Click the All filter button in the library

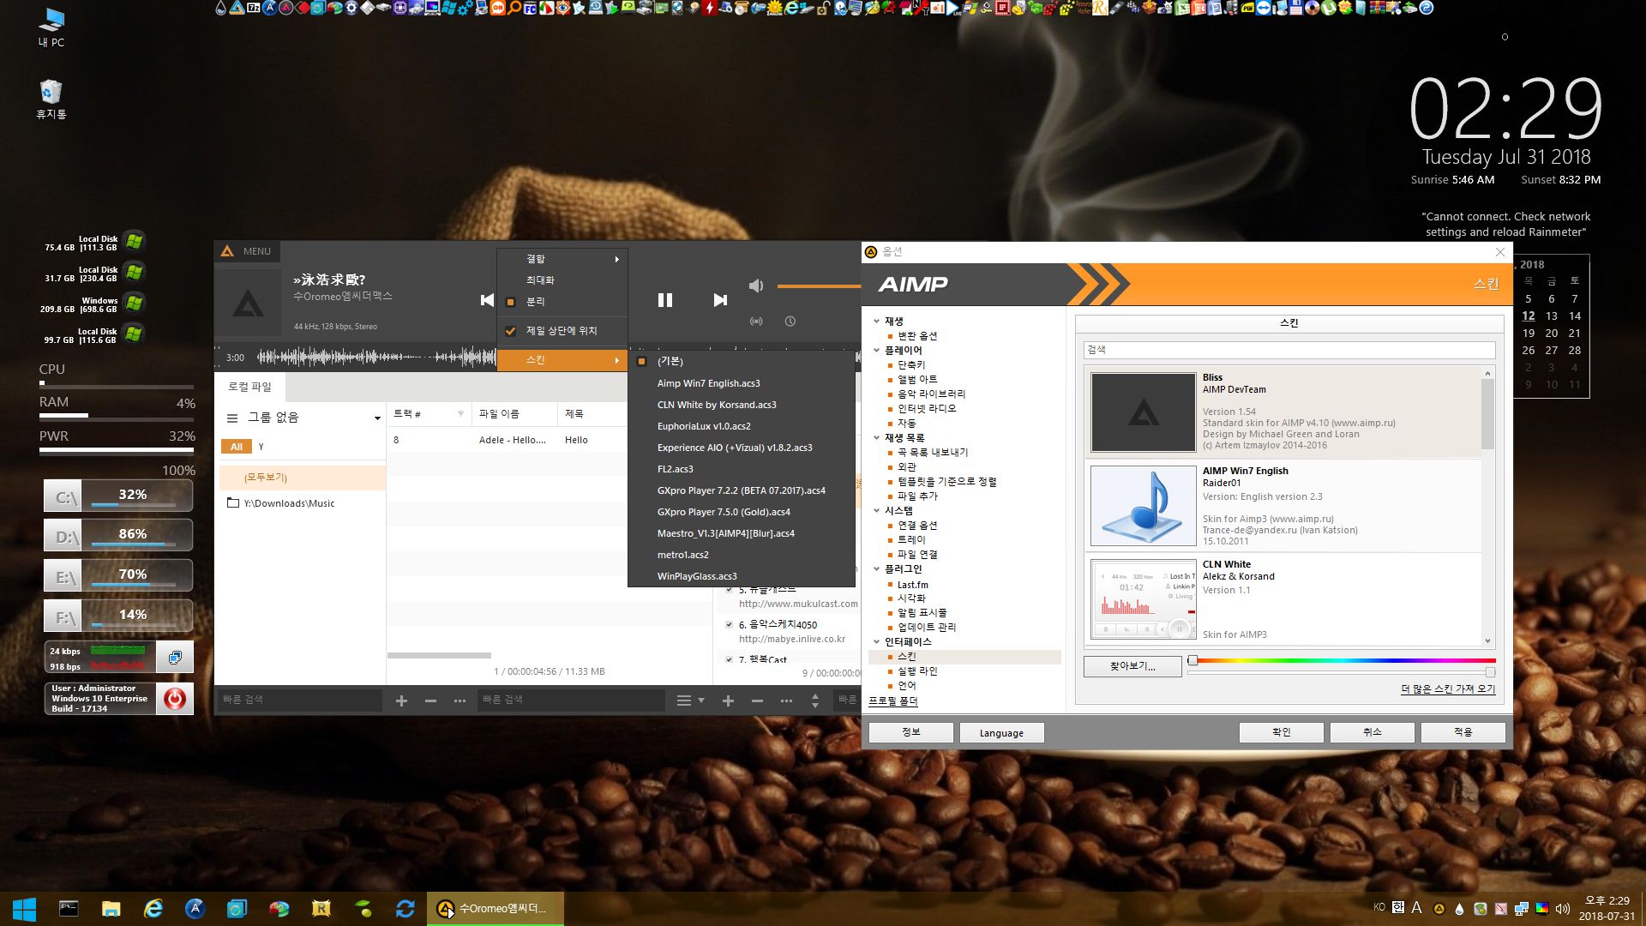coord(236,447)
